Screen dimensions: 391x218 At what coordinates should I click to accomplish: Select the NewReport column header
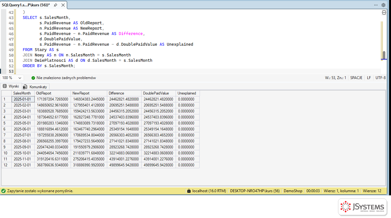[x=89, y=93]
